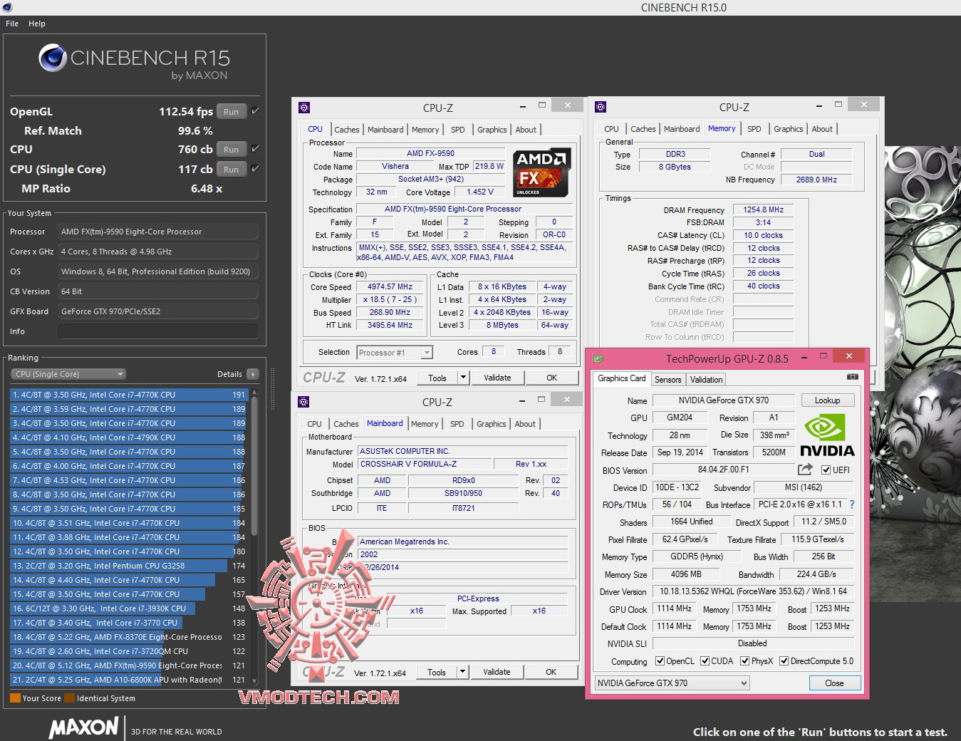The width and height of the screenshot is (961, 741).
Task: Click the MAXON logo at the bottom left
Action: click(83, 727)
